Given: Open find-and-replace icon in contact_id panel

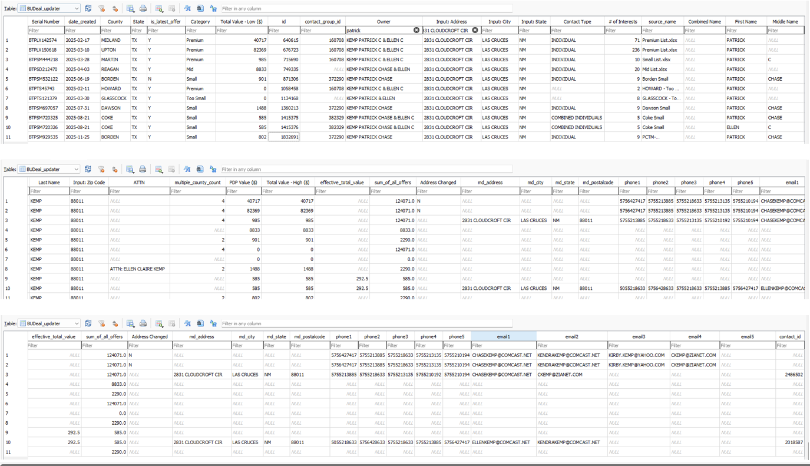Looking at the screenshot, I should coord(213,323).
